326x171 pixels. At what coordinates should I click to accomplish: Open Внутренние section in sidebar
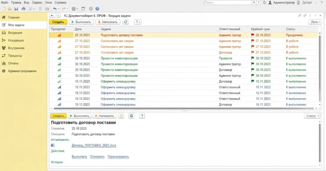tap(23, 48)
